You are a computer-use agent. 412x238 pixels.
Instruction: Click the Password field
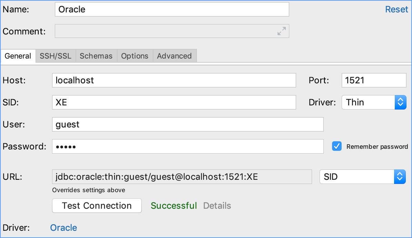pyautogui.click(x=188, y=146)
